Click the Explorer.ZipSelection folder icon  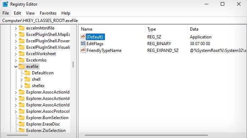22,130
